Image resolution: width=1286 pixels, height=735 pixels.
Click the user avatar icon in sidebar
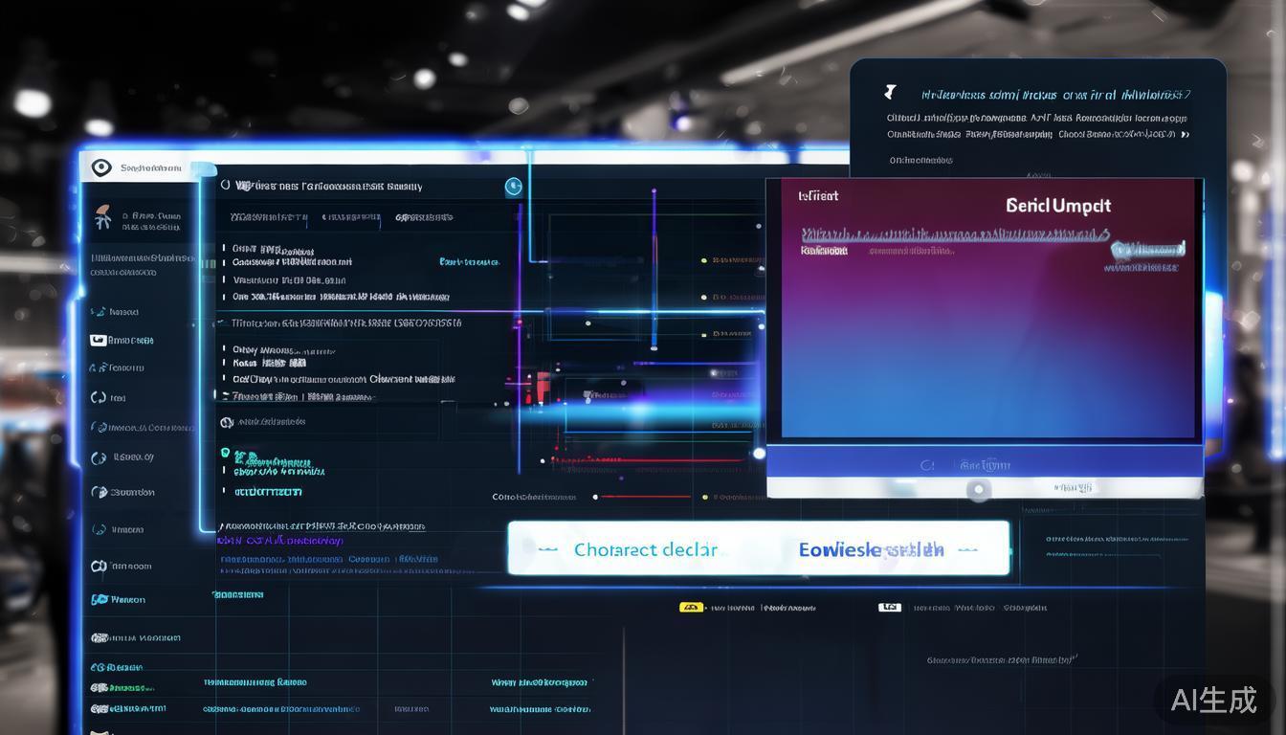tap(102, 217)
